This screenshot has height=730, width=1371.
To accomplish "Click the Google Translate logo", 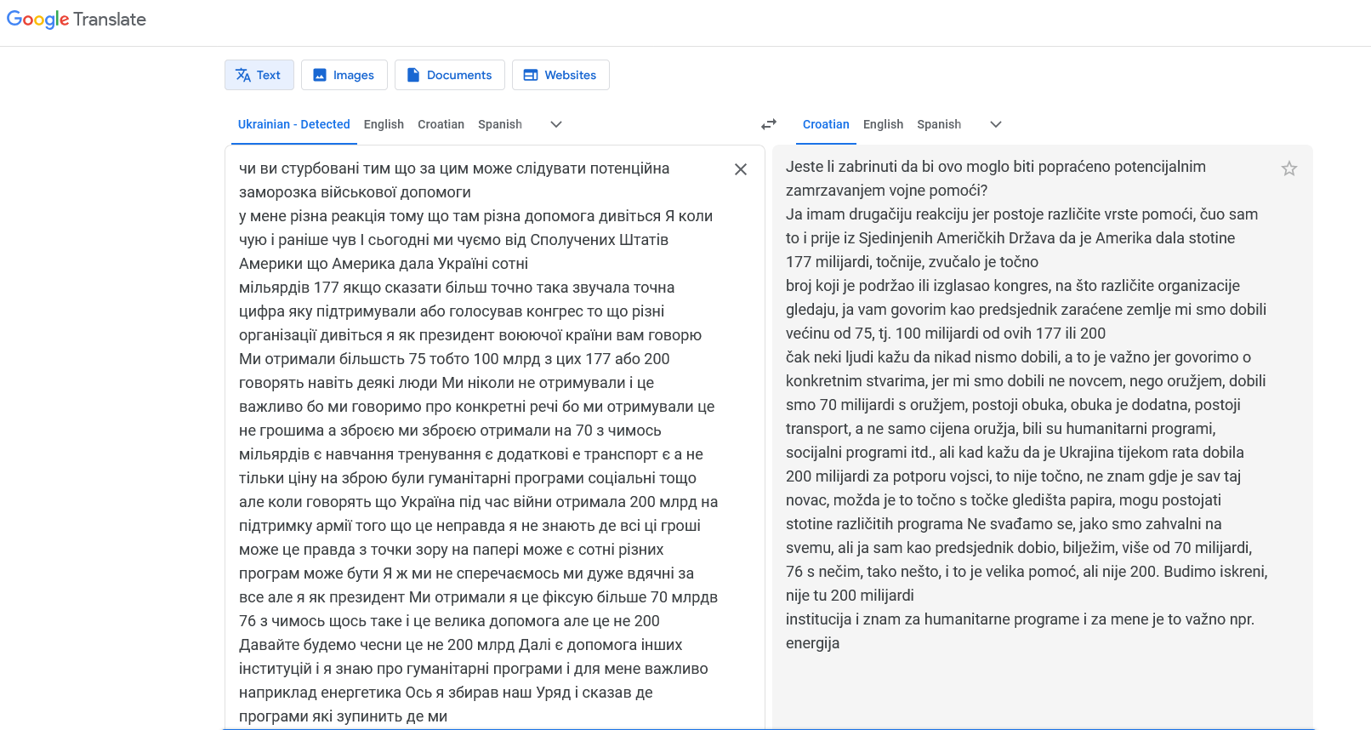I will point(77,20).
